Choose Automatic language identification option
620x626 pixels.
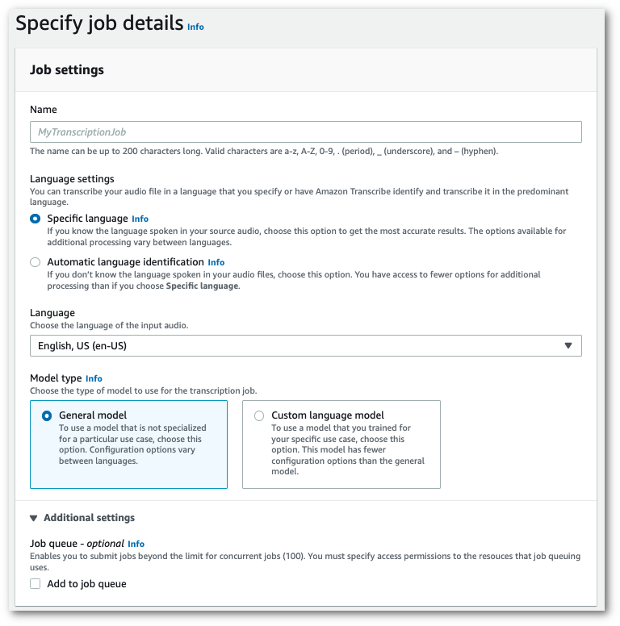point(36,262)
